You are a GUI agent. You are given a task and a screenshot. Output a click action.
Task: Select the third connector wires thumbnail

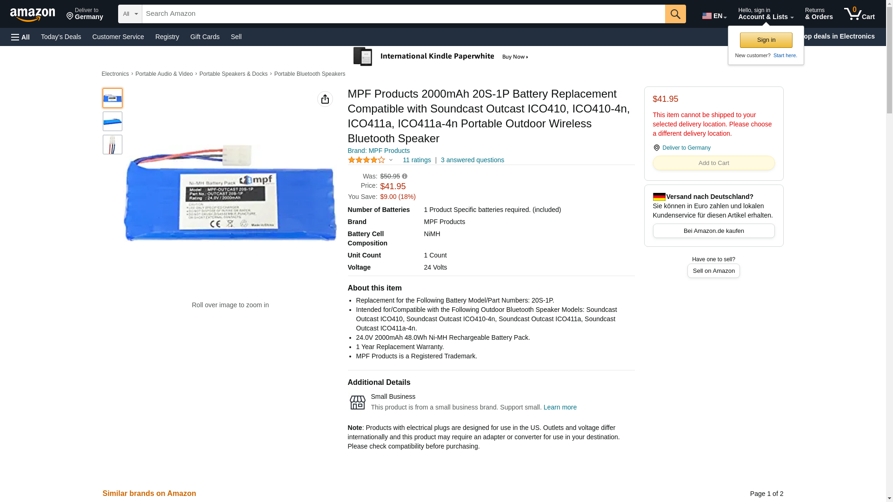(113, 145)
